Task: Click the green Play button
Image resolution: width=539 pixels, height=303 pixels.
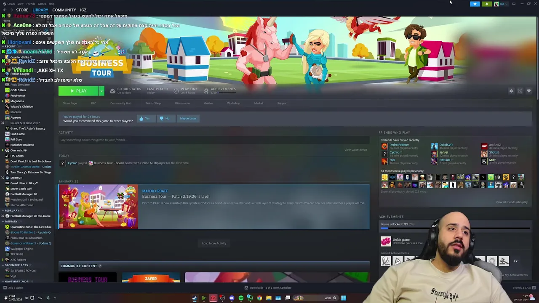Action: tap(78, 91)
